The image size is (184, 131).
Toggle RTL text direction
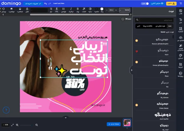pyautogui.click(x=57, y=10)
